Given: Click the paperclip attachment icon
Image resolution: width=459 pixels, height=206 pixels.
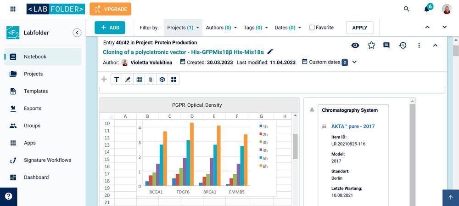Looking at the screenshot, I should click(x=151, y=80).
